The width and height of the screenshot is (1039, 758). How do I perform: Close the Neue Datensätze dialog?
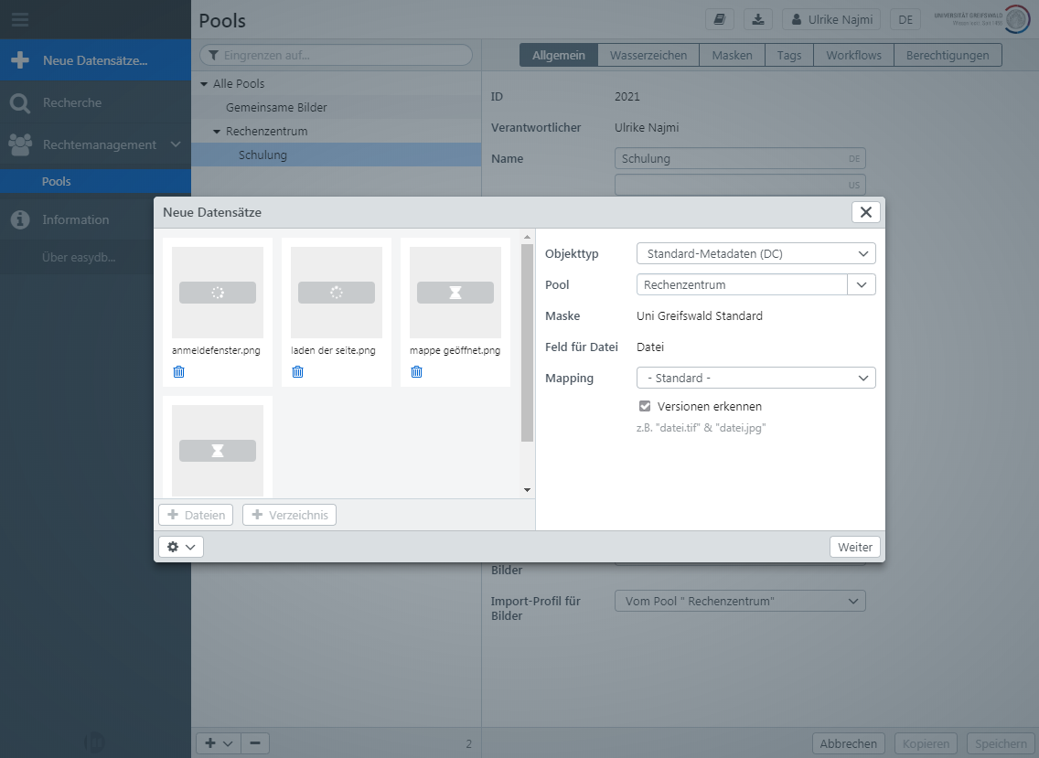pos(865,212)
